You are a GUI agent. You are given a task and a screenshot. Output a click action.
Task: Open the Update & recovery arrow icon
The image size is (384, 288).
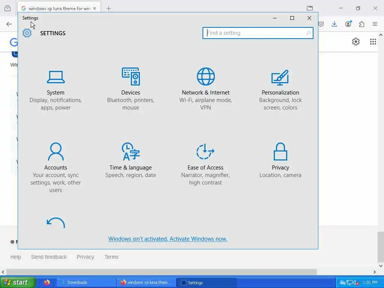point(56,223)
